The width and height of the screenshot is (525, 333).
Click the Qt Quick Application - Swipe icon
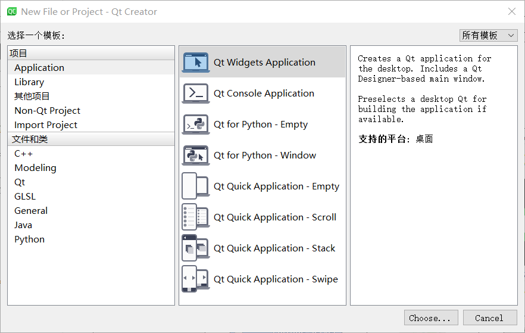195,279
